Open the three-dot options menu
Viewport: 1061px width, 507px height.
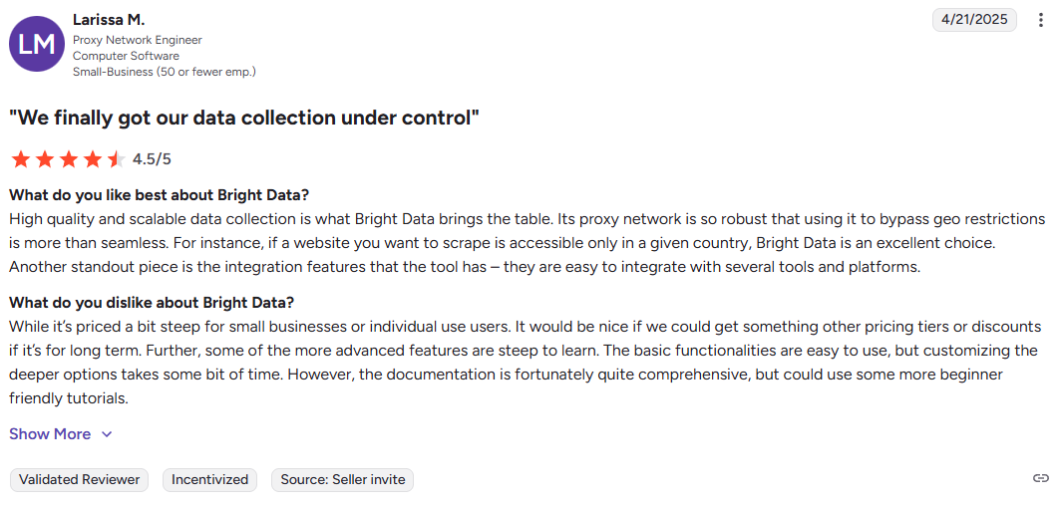1041,20
